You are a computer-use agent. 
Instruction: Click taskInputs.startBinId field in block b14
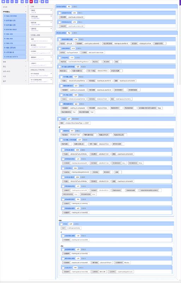[121, 44]
